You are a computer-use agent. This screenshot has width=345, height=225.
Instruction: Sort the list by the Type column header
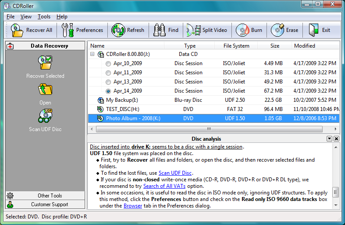[x=189, y=46]
